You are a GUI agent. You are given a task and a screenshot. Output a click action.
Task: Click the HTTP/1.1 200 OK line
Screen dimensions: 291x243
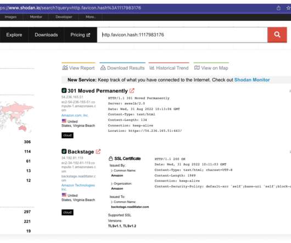point(170,159)
